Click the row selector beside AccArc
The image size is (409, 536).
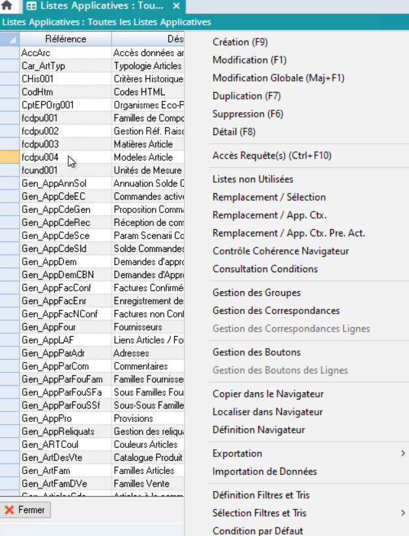click(x=10, y=53)
